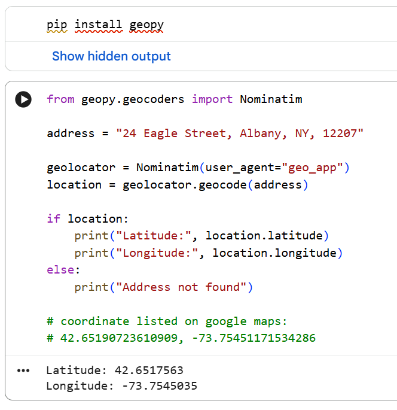397x410 pixels.
Task: Click the word 'geopy' underlined in red
Action: click(146, 26)
